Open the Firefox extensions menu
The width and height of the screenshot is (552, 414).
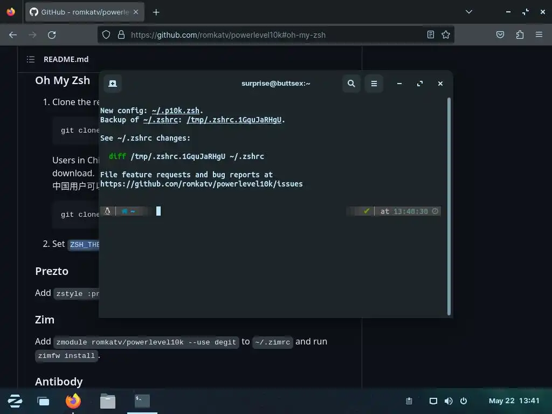click(520, 34)
